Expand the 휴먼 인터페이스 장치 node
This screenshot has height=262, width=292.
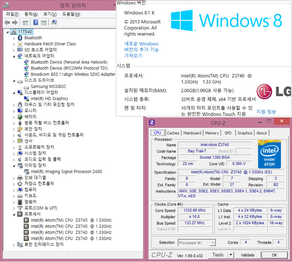click(14, 245)
